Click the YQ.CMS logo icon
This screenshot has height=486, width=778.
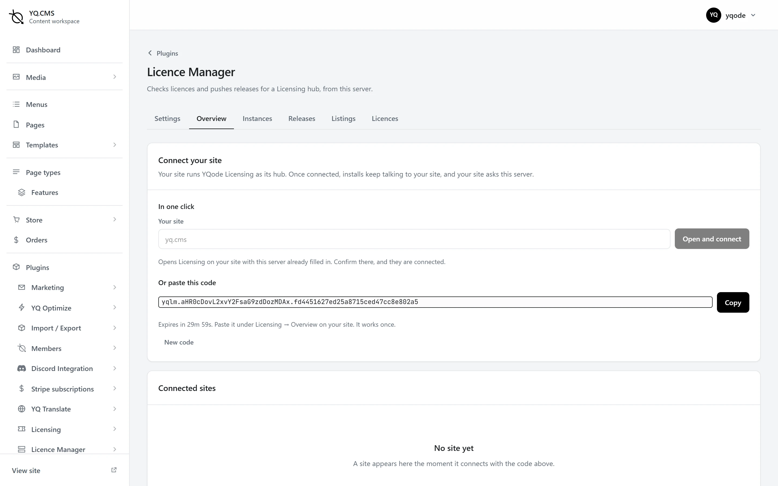[x=16, y=16]
